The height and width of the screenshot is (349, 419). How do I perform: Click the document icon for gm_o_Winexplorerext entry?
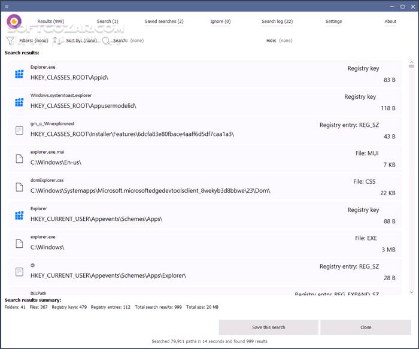tap(19, 130)
